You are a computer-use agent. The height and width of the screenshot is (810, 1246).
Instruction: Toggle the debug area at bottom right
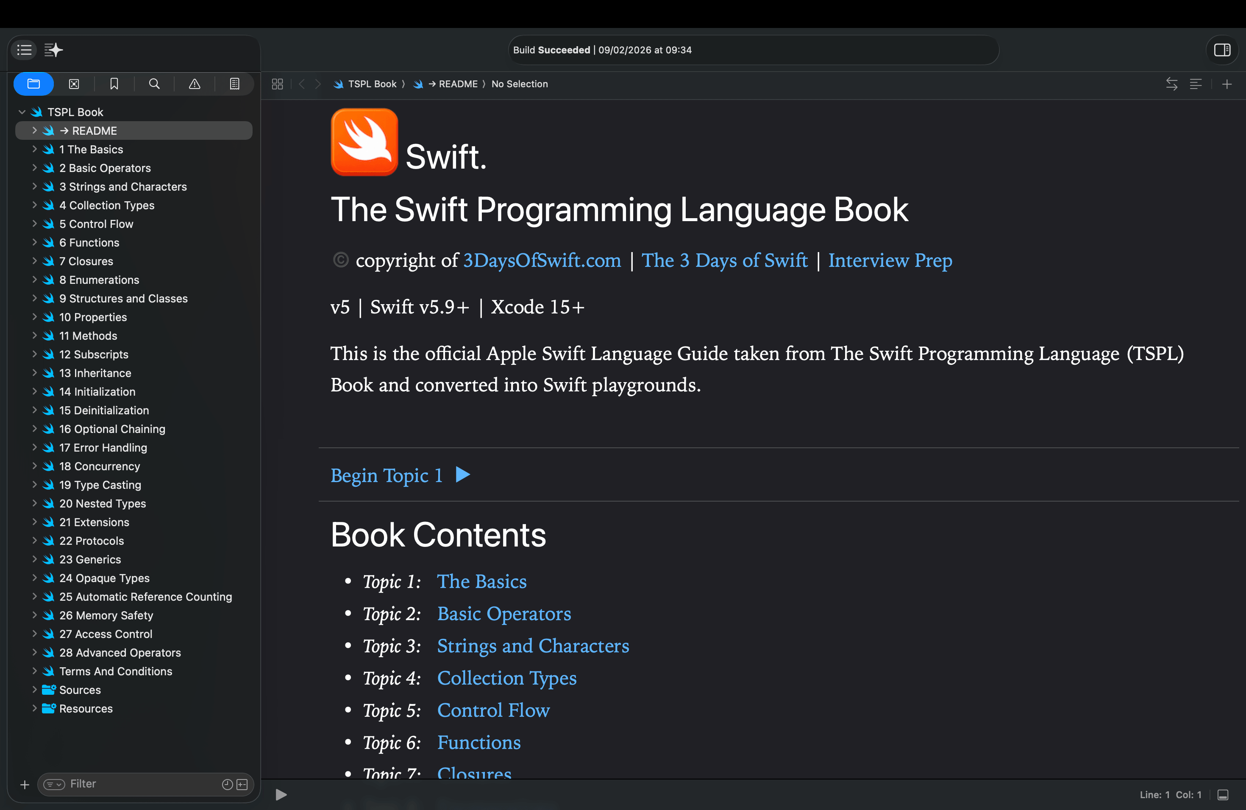point(1222,795)
